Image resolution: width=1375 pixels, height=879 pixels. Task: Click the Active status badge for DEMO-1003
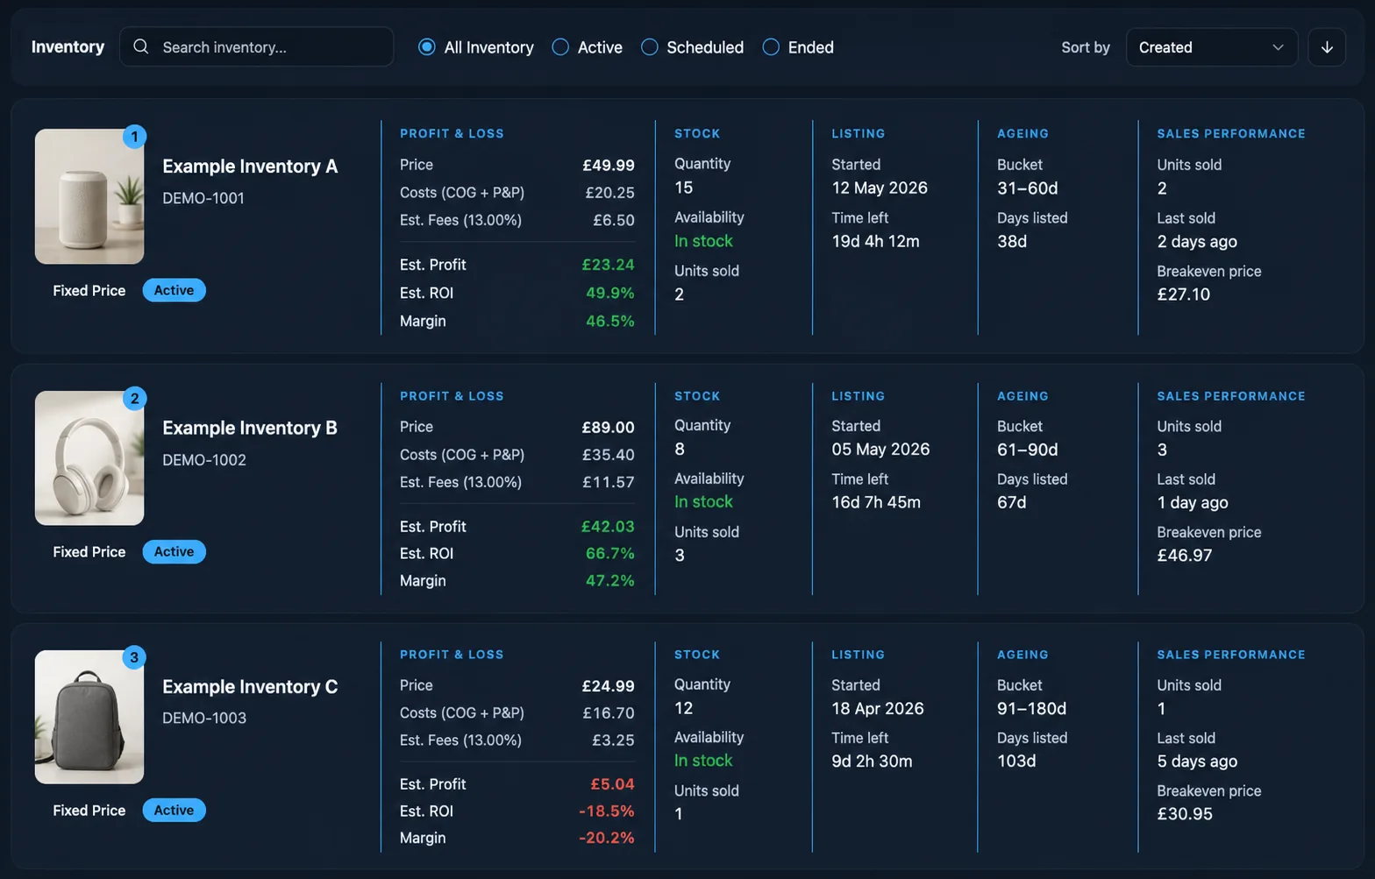point(174,810)
